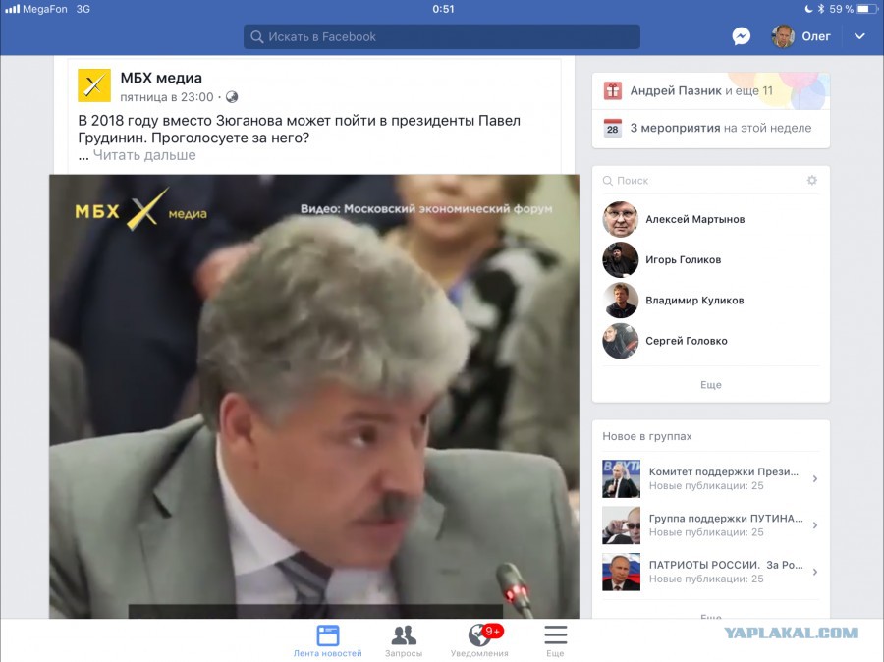
Task: Click the Do Not Disturb moon icon
Action: click(x=809, y=9)
